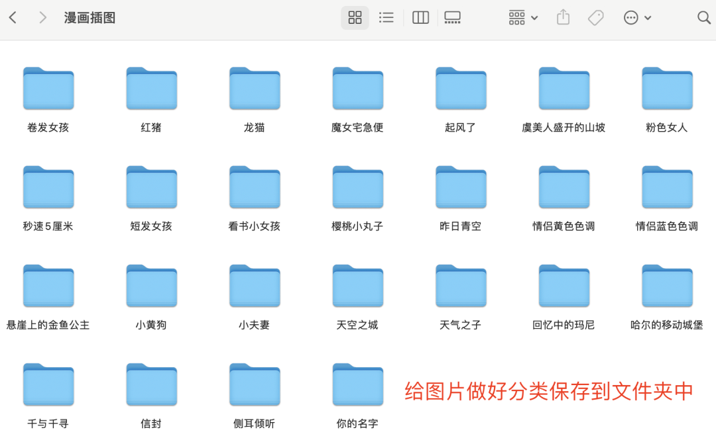This screenshot has height=440, width=716.
Task: Select the 红猪 folder icon
Action: coord(152,89)
